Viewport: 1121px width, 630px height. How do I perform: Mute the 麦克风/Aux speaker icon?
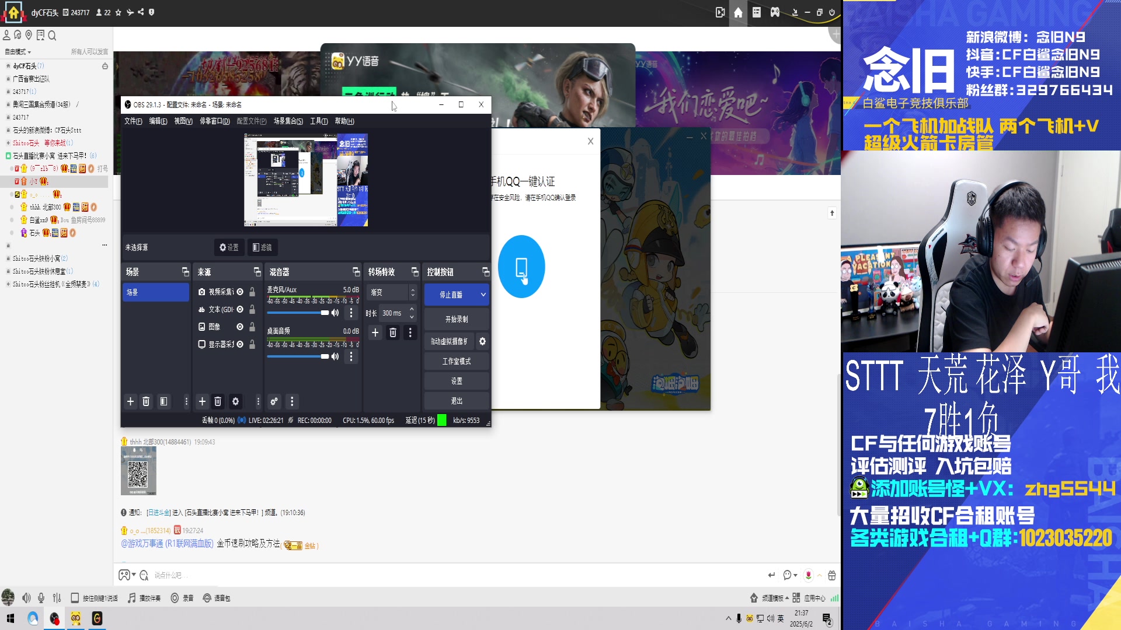click(335, 313)
